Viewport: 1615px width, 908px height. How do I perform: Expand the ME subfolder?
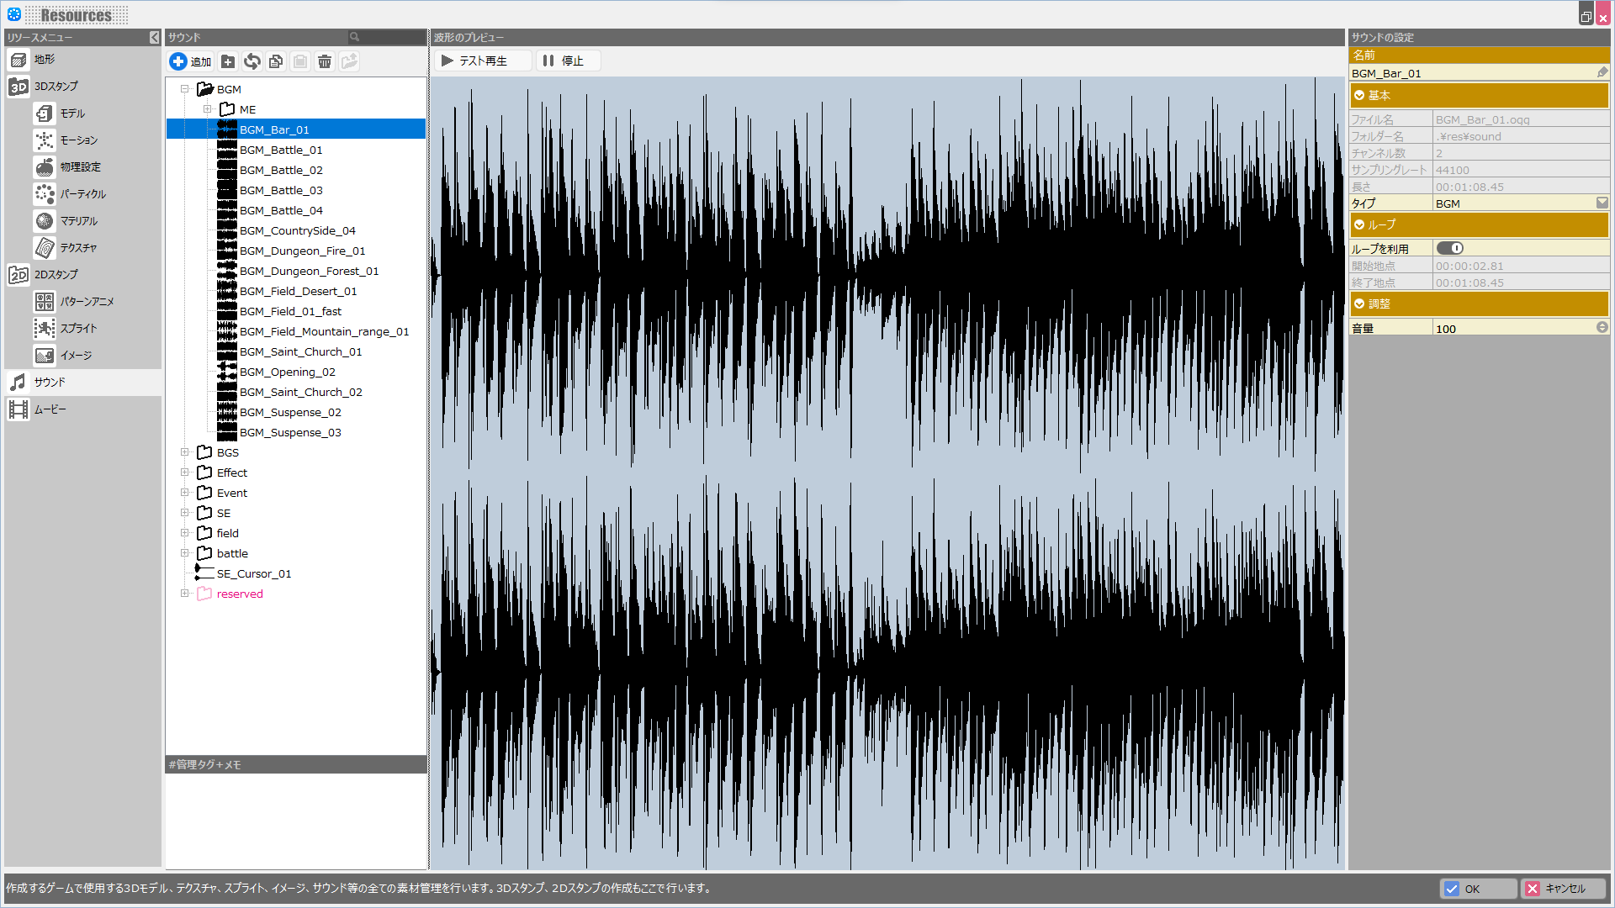207,109
